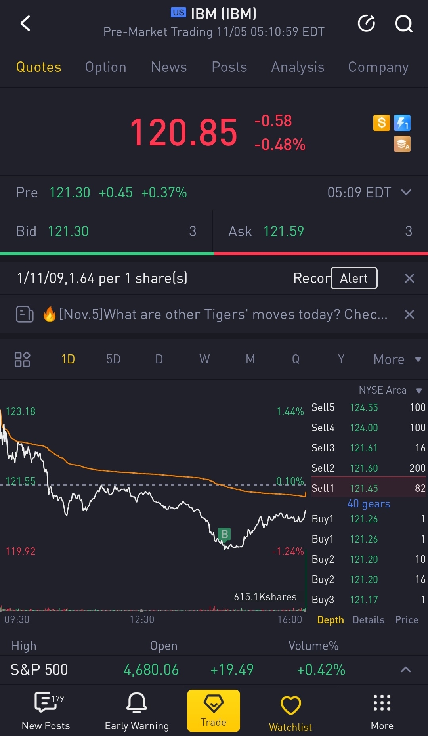Viewport: 428px width, 736px height.
Task: Open the search magnifier icon
Action: pos(403,24)
